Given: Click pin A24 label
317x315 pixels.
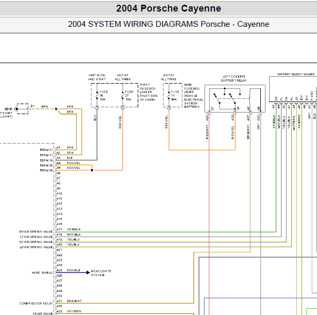Looking at the screenshot, I should (x=59, y=265).
